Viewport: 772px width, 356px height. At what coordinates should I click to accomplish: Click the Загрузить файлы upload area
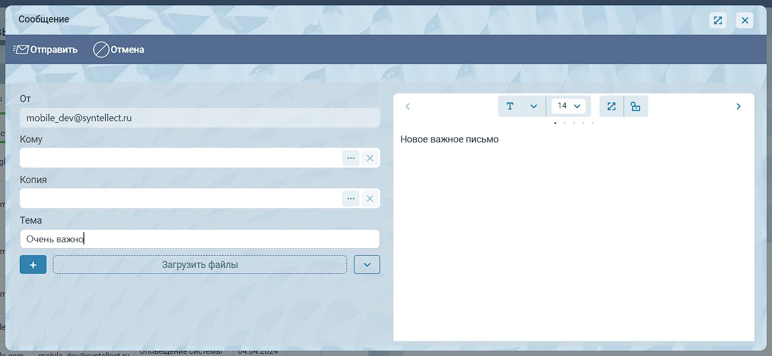[x=200, y=265]
